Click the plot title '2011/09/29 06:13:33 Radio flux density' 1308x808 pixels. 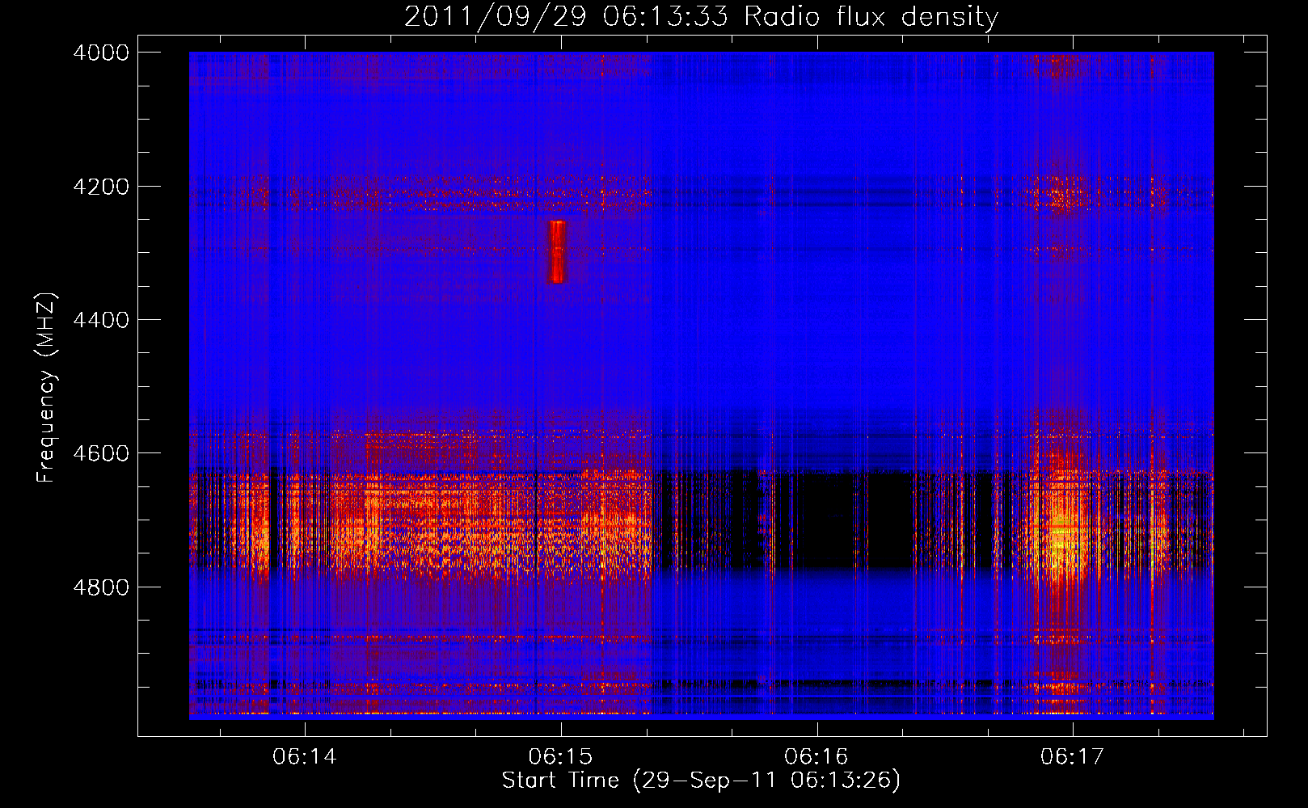(x=701, y=16)
